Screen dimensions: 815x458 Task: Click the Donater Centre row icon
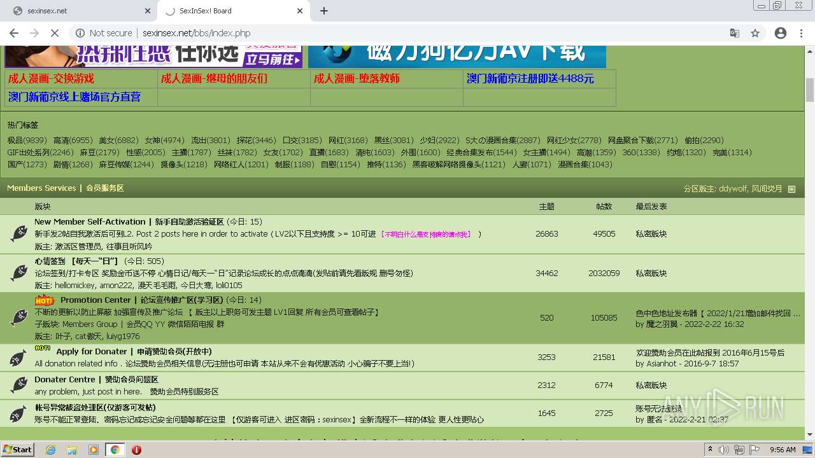18,385
